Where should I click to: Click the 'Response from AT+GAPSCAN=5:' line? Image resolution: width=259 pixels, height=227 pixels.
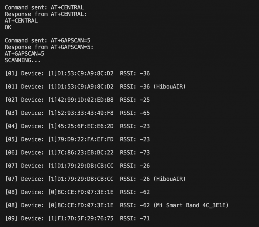(49, 47)
